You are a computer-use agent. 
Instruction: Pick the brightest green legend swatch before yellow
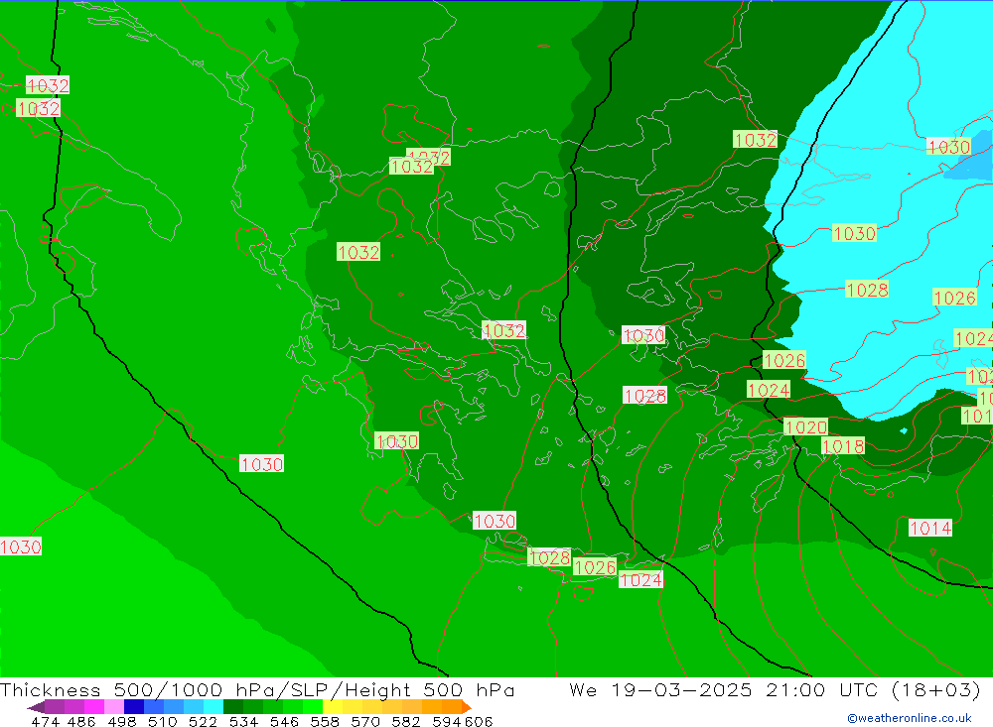(313, 707)
